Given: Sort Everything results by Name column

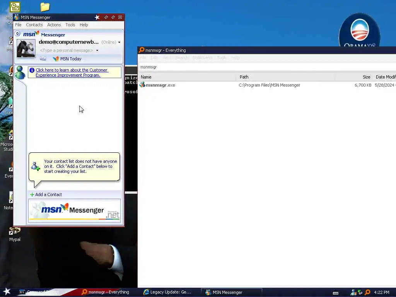Looking at the screenshot, I should [187, 77].
